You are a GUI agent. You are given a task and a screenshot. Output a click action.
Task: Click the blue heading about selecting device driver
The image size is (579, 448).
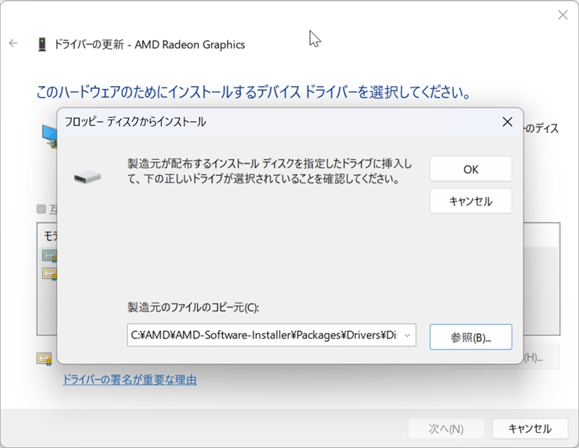pyautogui.click(x=254, y=92)
